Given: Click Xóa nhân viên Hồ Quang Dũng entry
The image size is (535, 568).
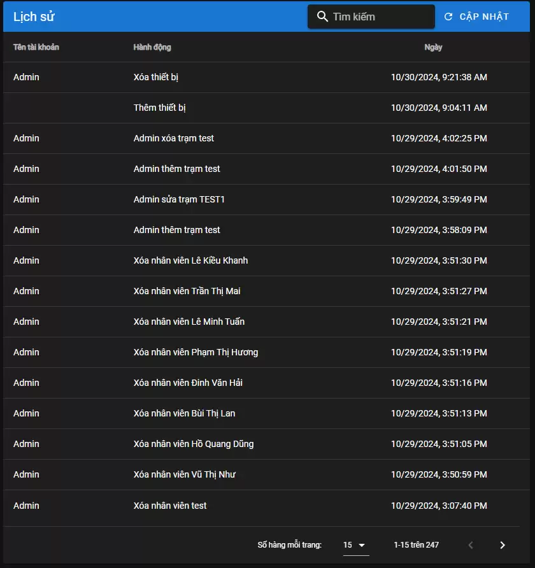Looking at the screenshot, I should (194, 444).
